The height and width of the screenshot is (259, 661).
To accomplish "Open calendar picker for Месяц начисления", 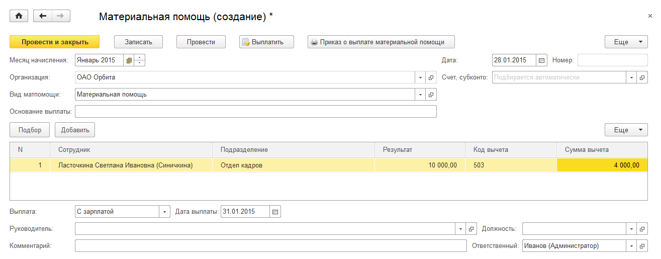I will coord(129,60).
